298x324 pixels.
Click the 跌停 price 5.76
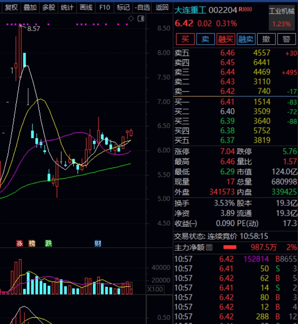[x=290, y=151]
